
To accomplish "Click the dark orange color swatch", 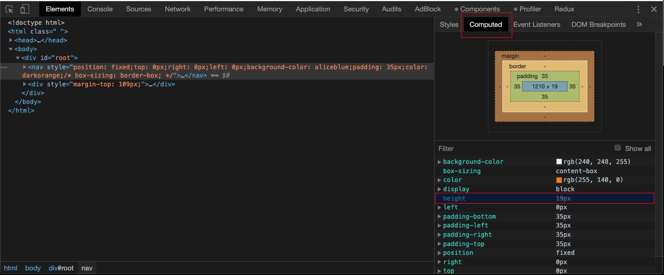I will click(x=559, y=180).
